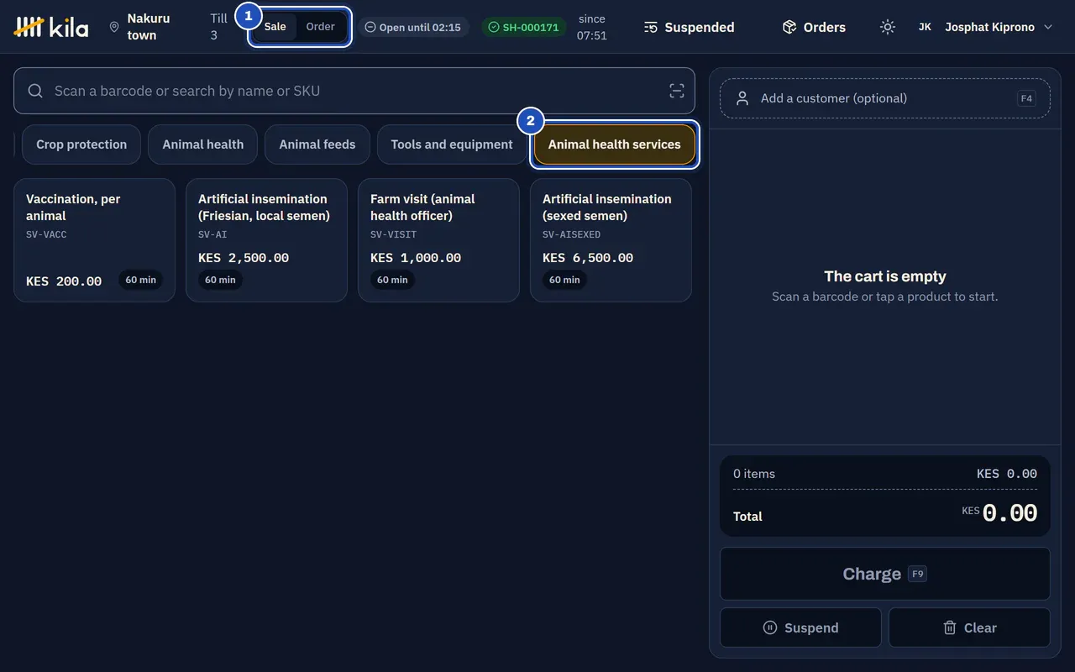Click the Clear cart button

969,627
